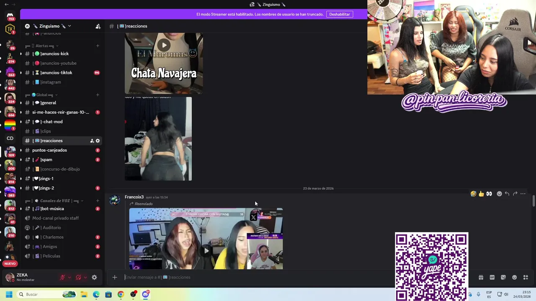React with the laughing emoji on Francoix3's message
The image size is (536, 301).
point(473,194)
